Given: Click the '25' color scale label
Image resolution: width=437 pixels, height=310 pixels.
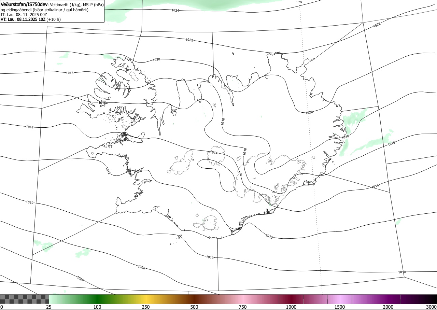Looking at the screenshot, I should pos(49,307).
